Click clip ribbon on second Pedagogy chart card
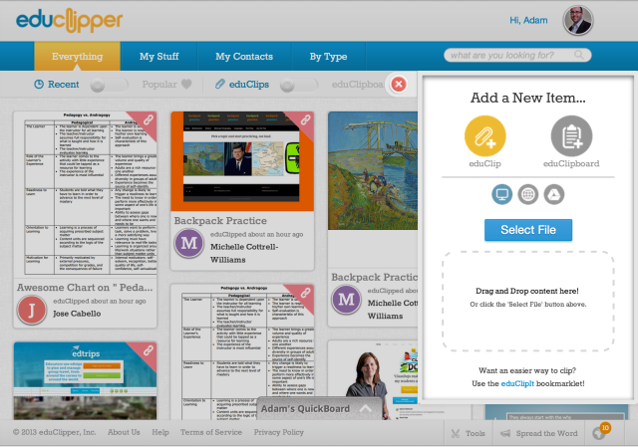The width and height of the screenshot is (638, 447). [304, 294]
